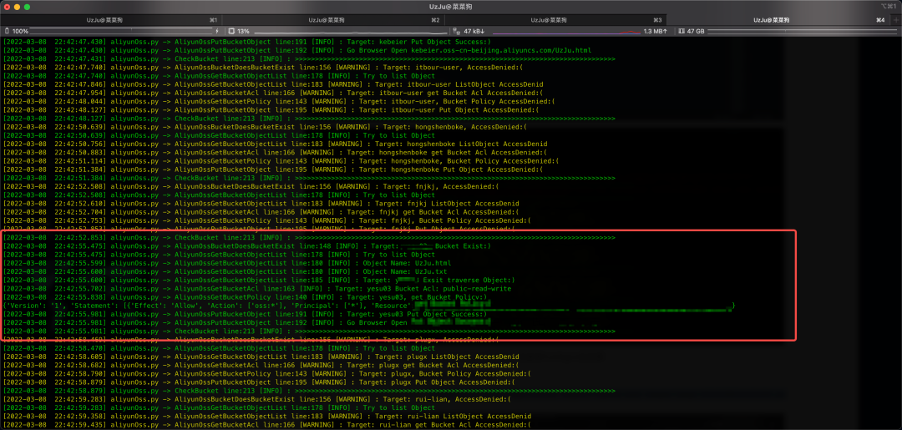Click the memory icon beside 47 GB
The width and height of the screenshot is (902, 430).
tap(682, 31)
